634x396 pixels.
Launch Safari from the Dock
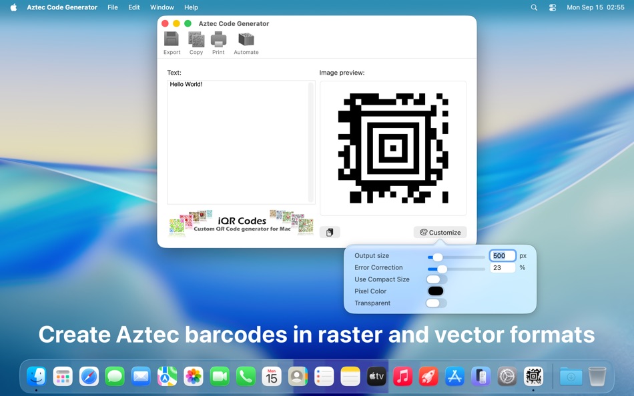(89, 377)
